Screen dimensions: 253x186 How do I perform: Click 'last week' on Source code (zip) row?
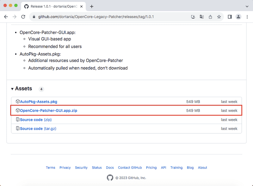[x=229, y=120]
